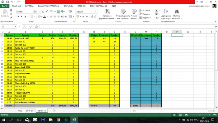Click the Format as Table icon
Viewport: 218px width, 123px height.
click(x=123, y=12)
